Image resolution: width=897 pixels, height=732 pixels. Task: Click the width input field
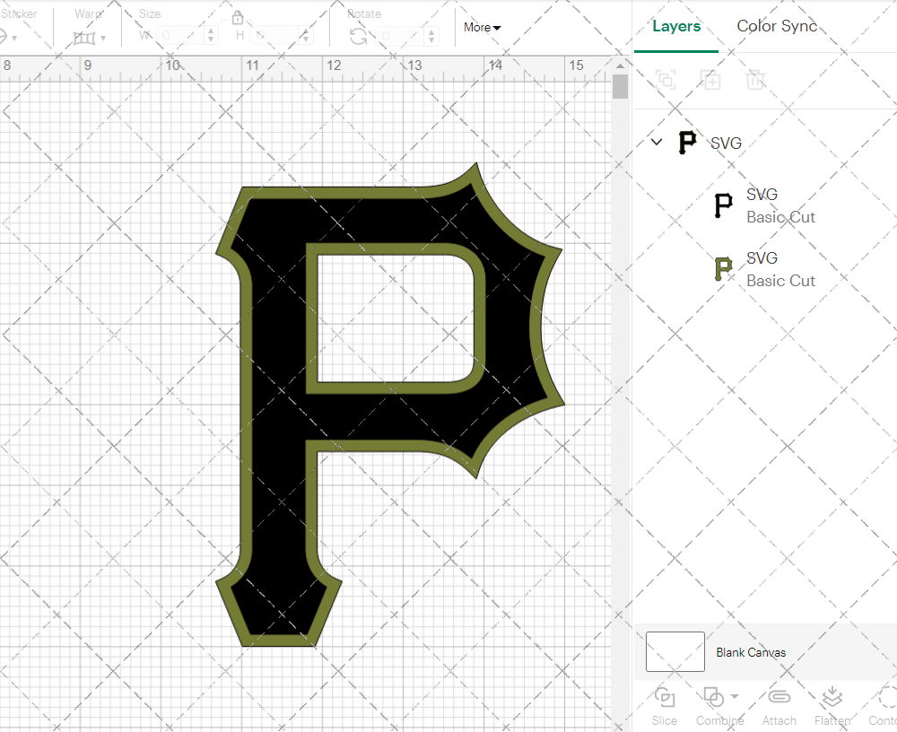(x=179, y=36)
